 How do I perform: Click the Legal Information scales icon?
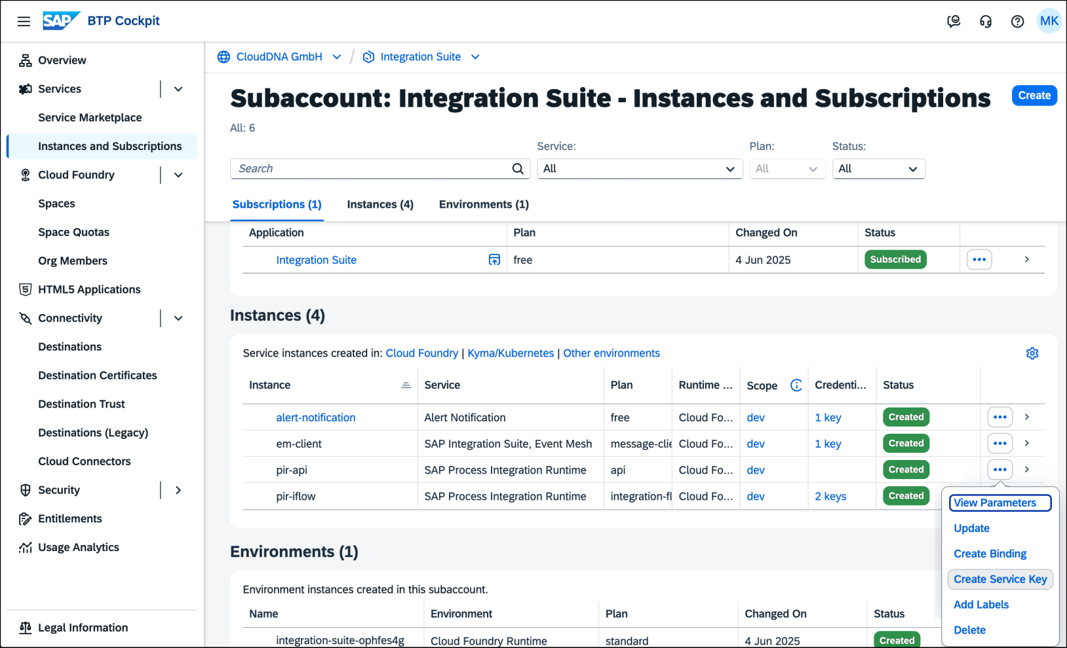[x=25, y=628]
